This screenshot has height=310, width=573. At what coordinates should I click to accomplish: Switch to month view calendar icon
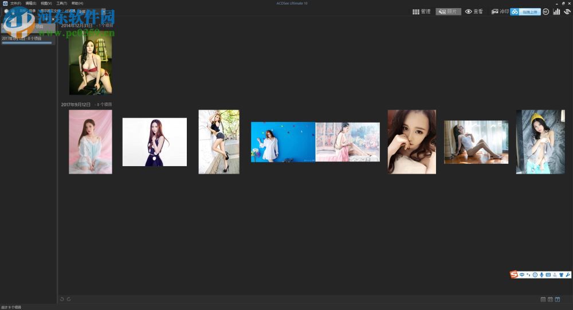[x=550, y=299]
